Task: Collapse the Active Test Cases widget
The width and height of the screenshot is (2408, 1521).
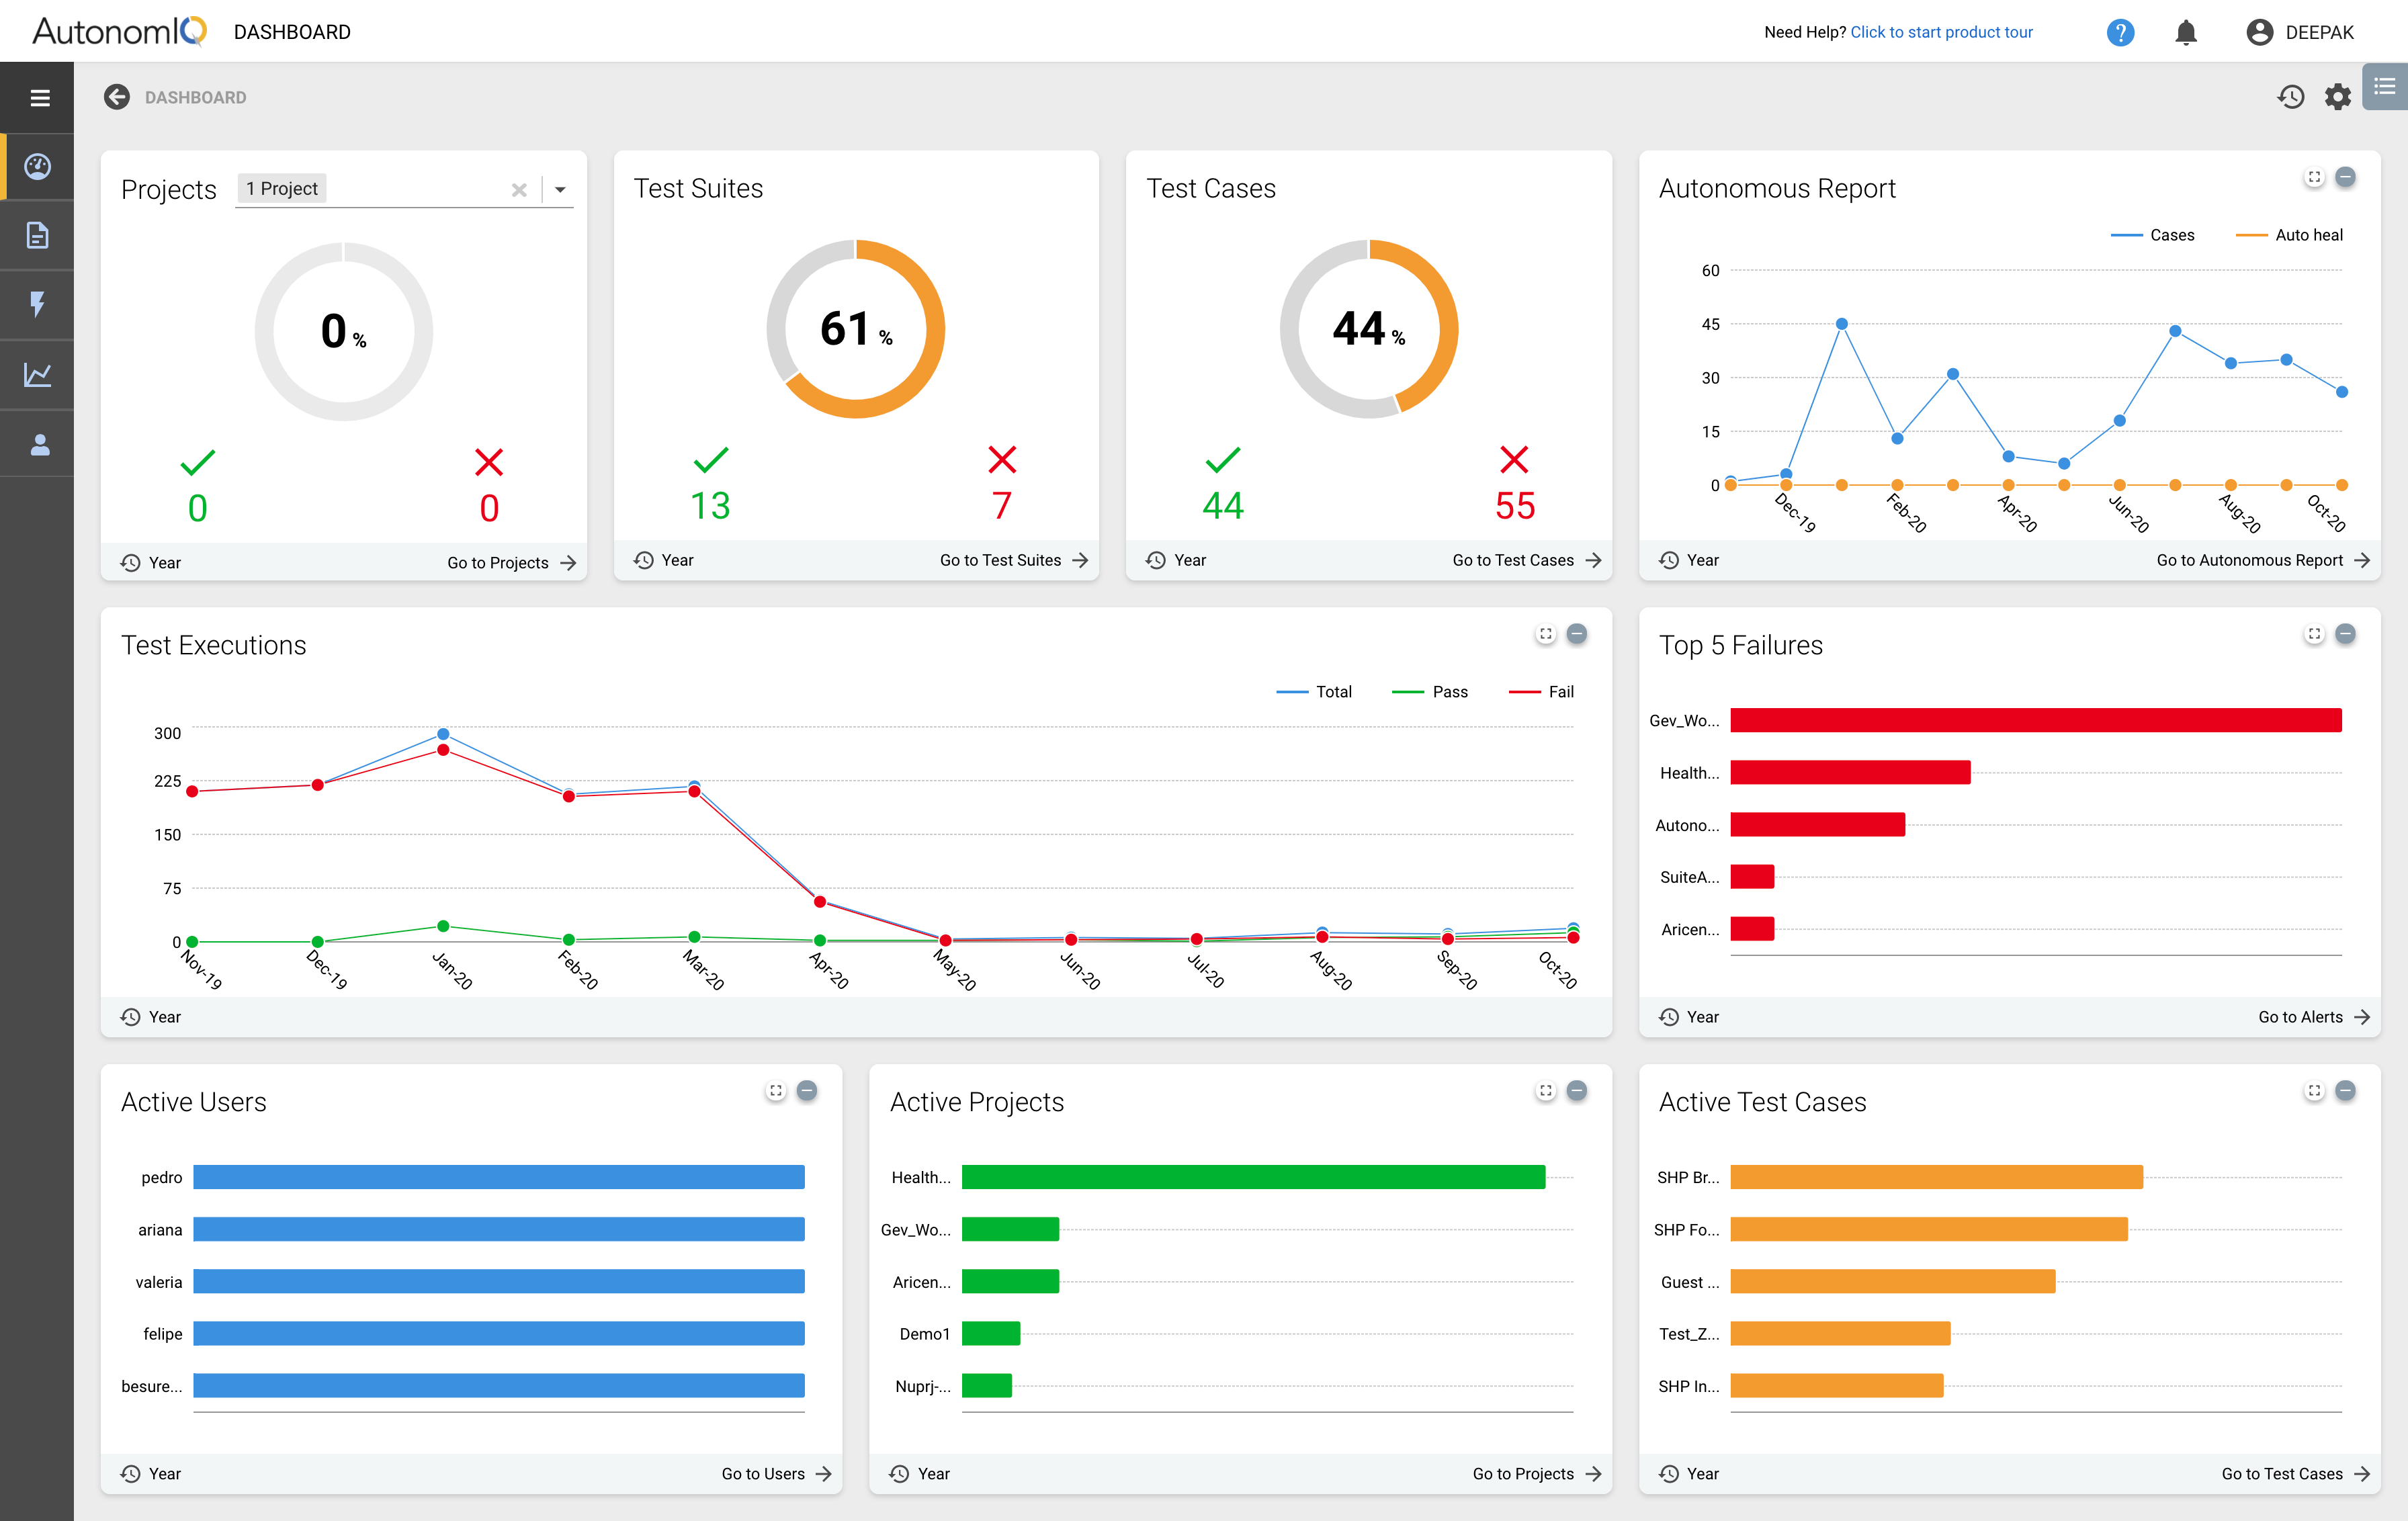Action: pos(2345,1091)
